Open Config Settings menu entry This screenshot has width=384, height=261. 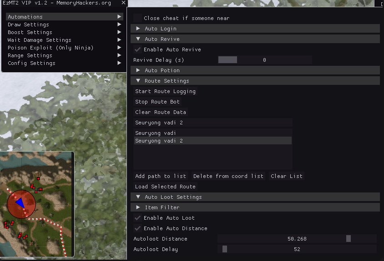point(64,63)
